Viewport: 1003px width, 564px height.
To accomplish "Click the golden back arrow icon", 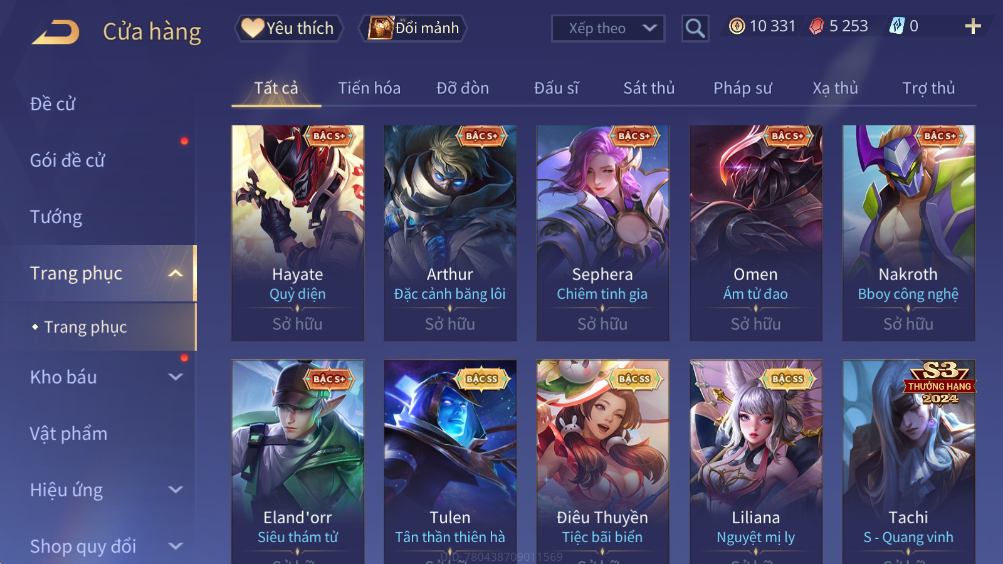I will (x=56, y=31).
